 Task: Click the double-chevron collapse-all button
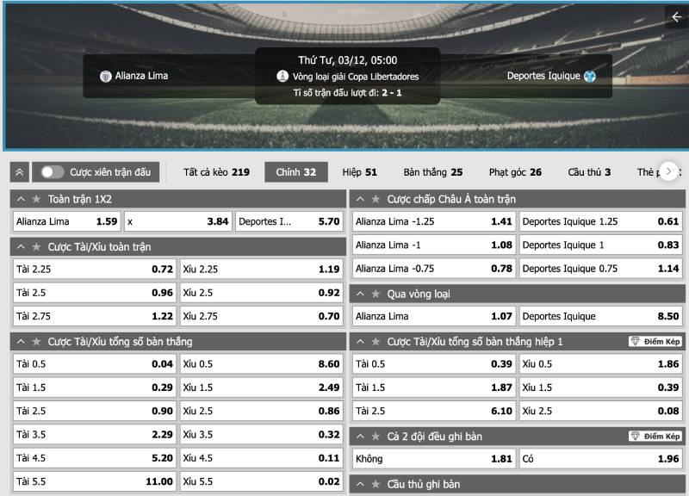coord(20,172)
